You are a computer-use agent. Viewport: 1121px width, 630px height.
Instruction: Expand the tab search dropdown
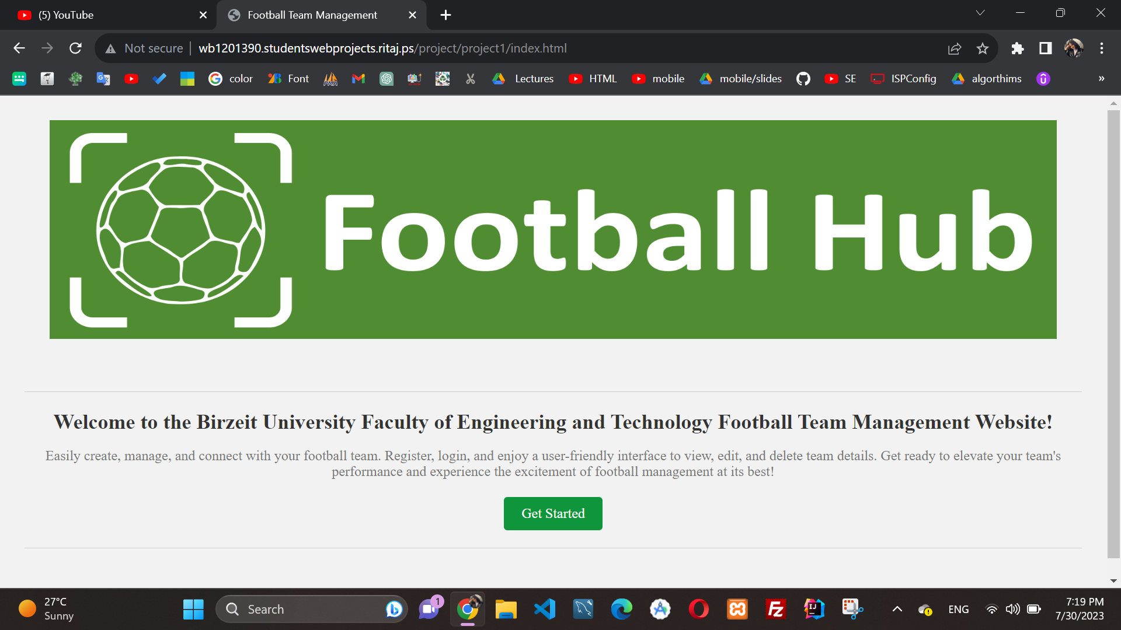[x=980, y=12]
